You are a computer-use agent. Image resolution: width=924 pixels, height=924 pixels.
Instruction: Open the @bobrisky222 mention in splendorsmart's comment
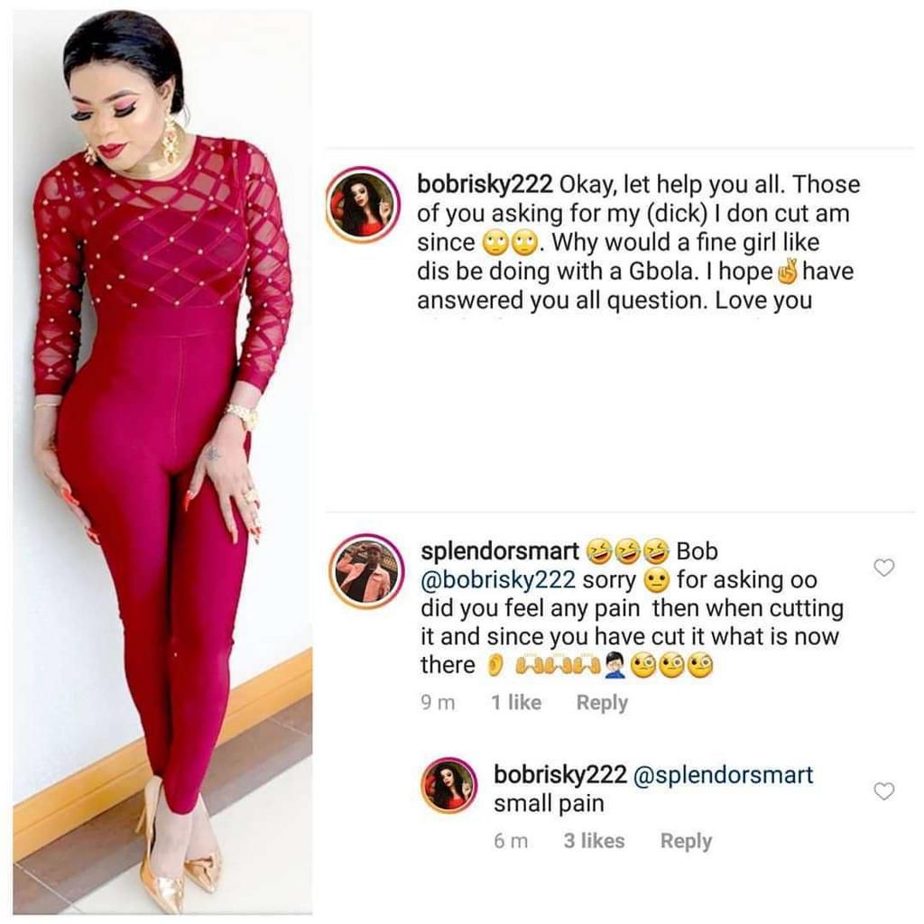click(x=498, y=580)
